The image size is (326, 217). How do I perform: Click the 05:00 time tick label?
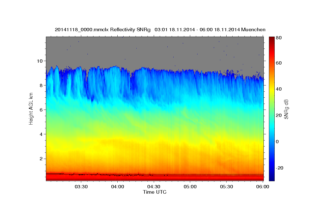(x=190, y=187)
